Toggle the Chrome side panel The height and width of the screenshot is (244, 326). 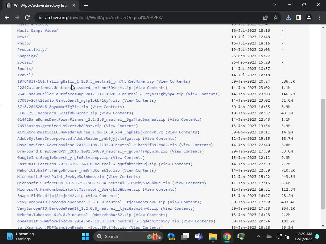[299, 18]
